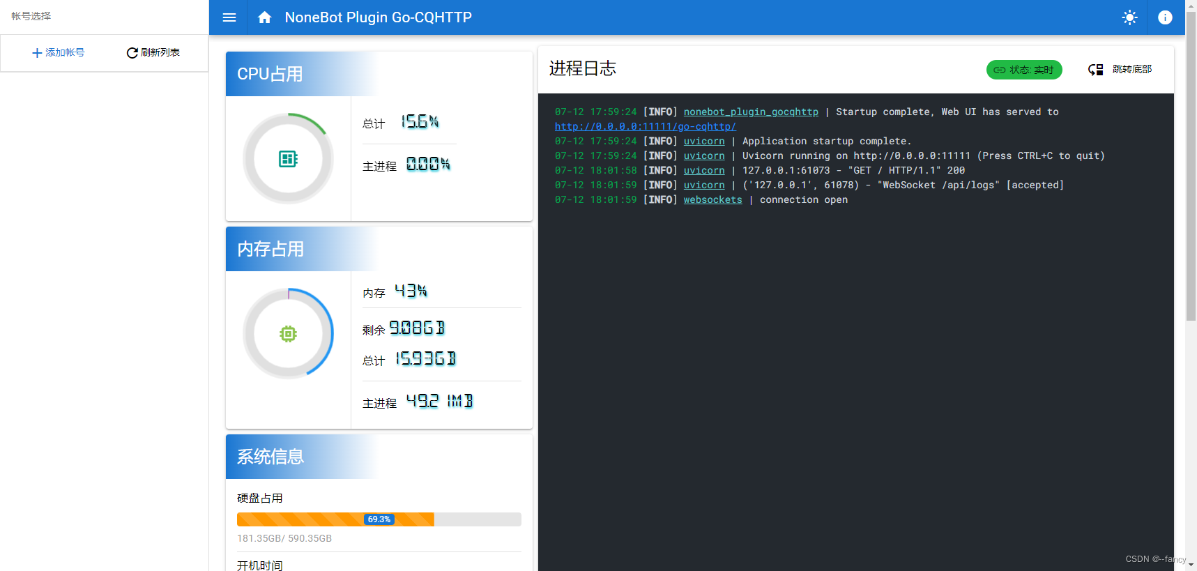Click the CPU usage circular gauge ring

[288, 159]
